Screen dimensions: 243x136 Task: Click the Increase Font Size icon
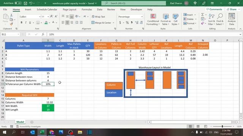52,16
